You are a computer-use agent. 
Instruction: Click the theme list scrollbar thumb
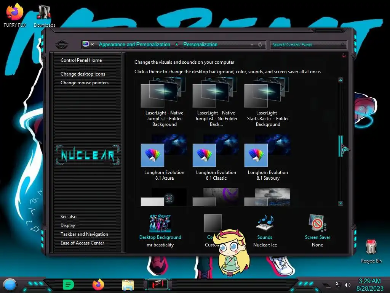(341, 146)
